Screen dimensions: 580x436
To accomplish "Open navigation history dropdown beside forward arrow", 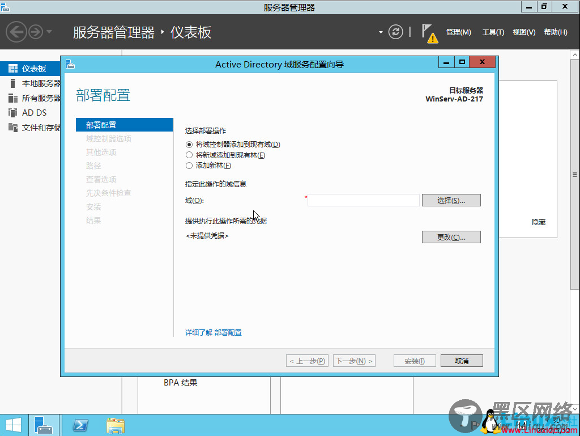I will [49, 32].
